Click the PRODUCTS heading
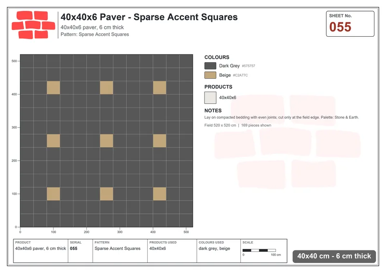 click(218, 87)
